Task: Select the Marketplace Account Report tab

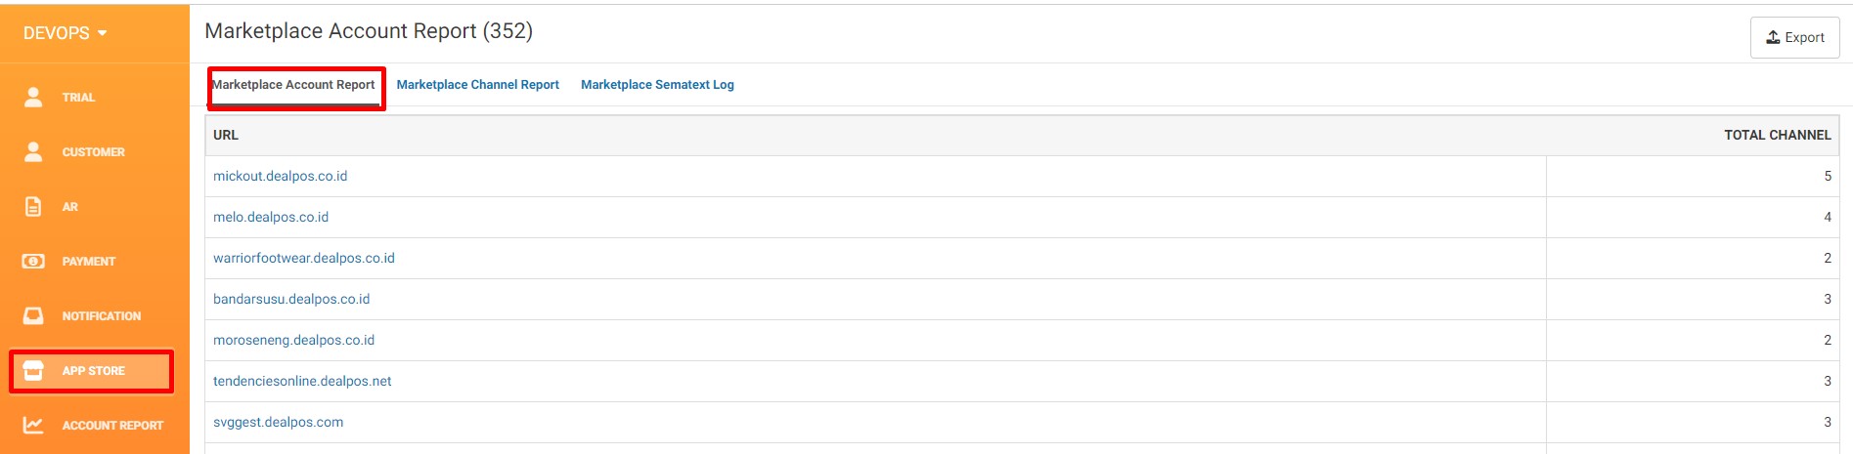Action: [293, 85]
